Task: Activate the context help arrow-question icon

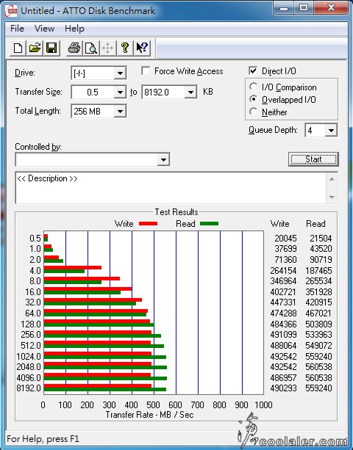Action: point(142,48)
